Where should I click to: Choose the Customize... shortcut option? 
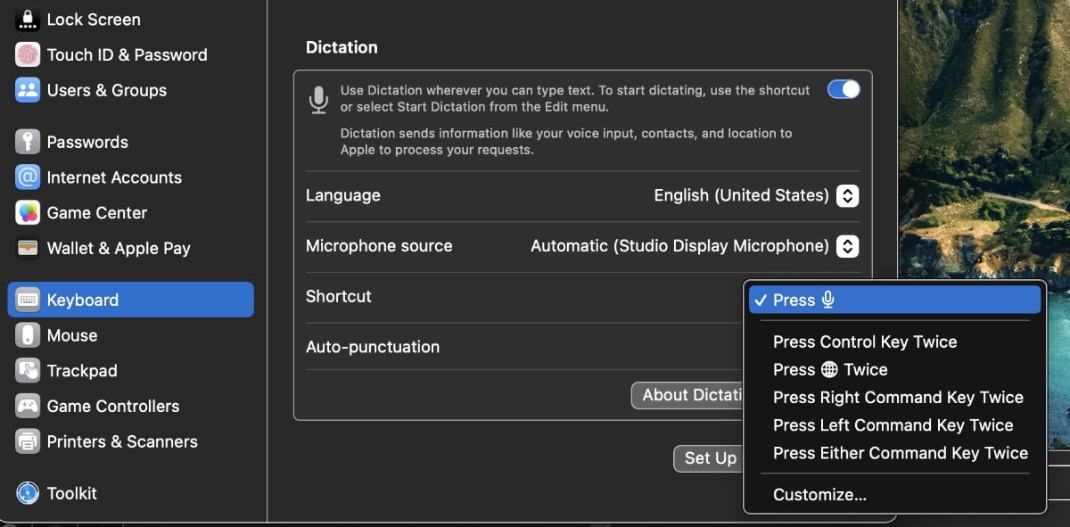[819, 495]
